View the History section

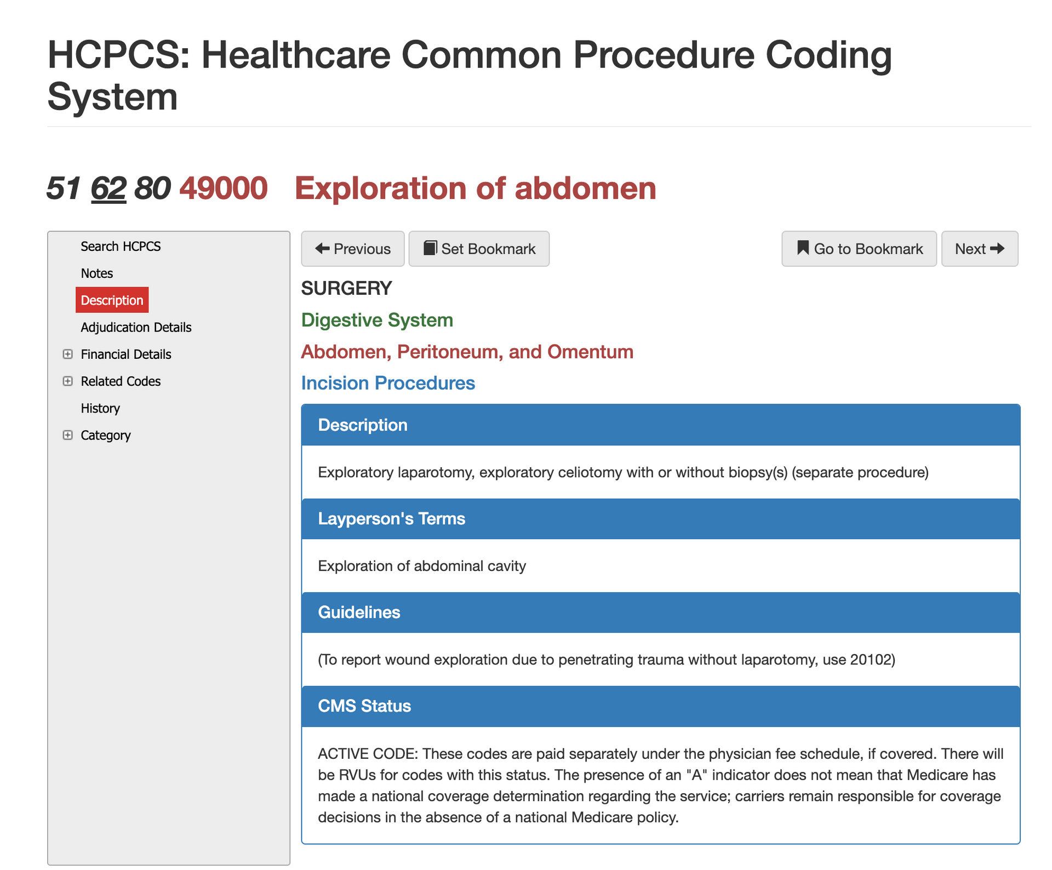[x=100, y=408]
